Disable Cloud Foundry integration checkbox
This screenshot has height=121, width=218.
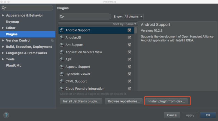129,88
